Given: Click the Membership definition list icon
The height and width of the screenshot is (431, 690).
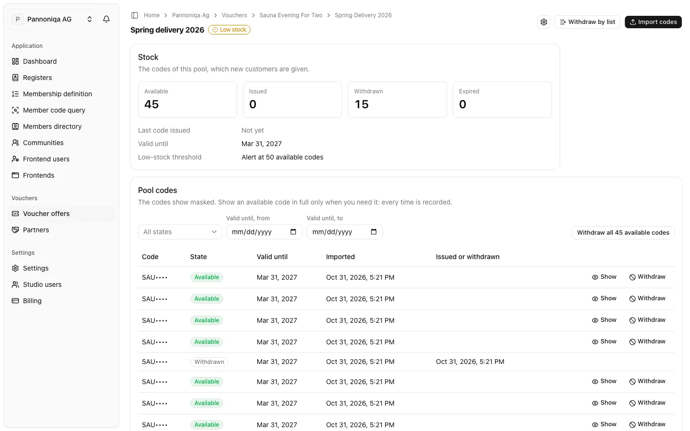Looking at the screenshot, I should pos(15,94).
